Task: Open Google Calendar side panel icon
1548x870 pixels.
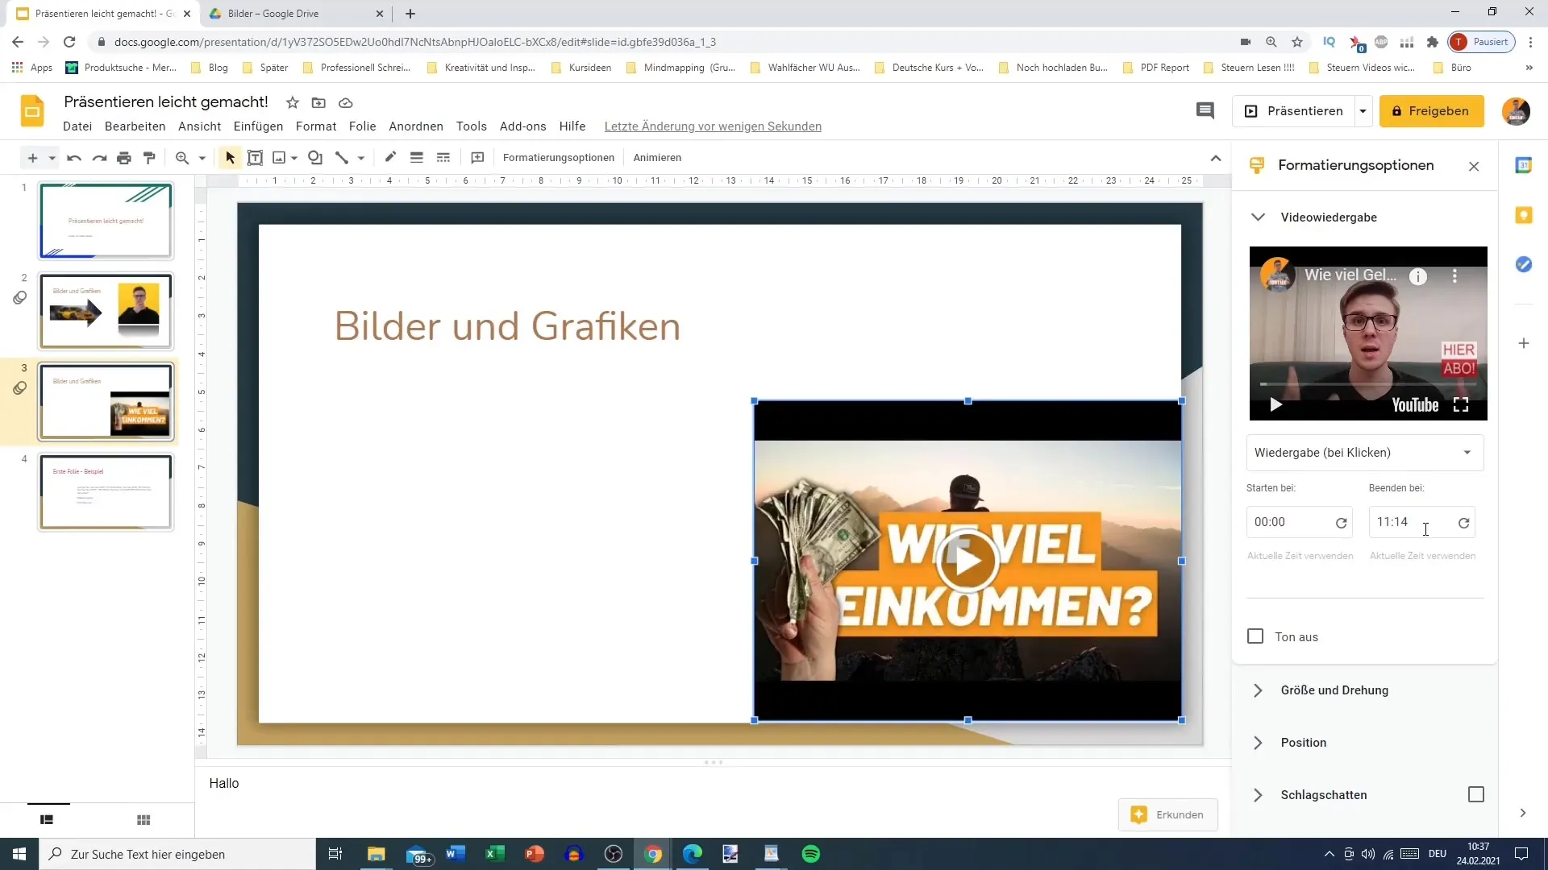Action: click(1524, 165)
